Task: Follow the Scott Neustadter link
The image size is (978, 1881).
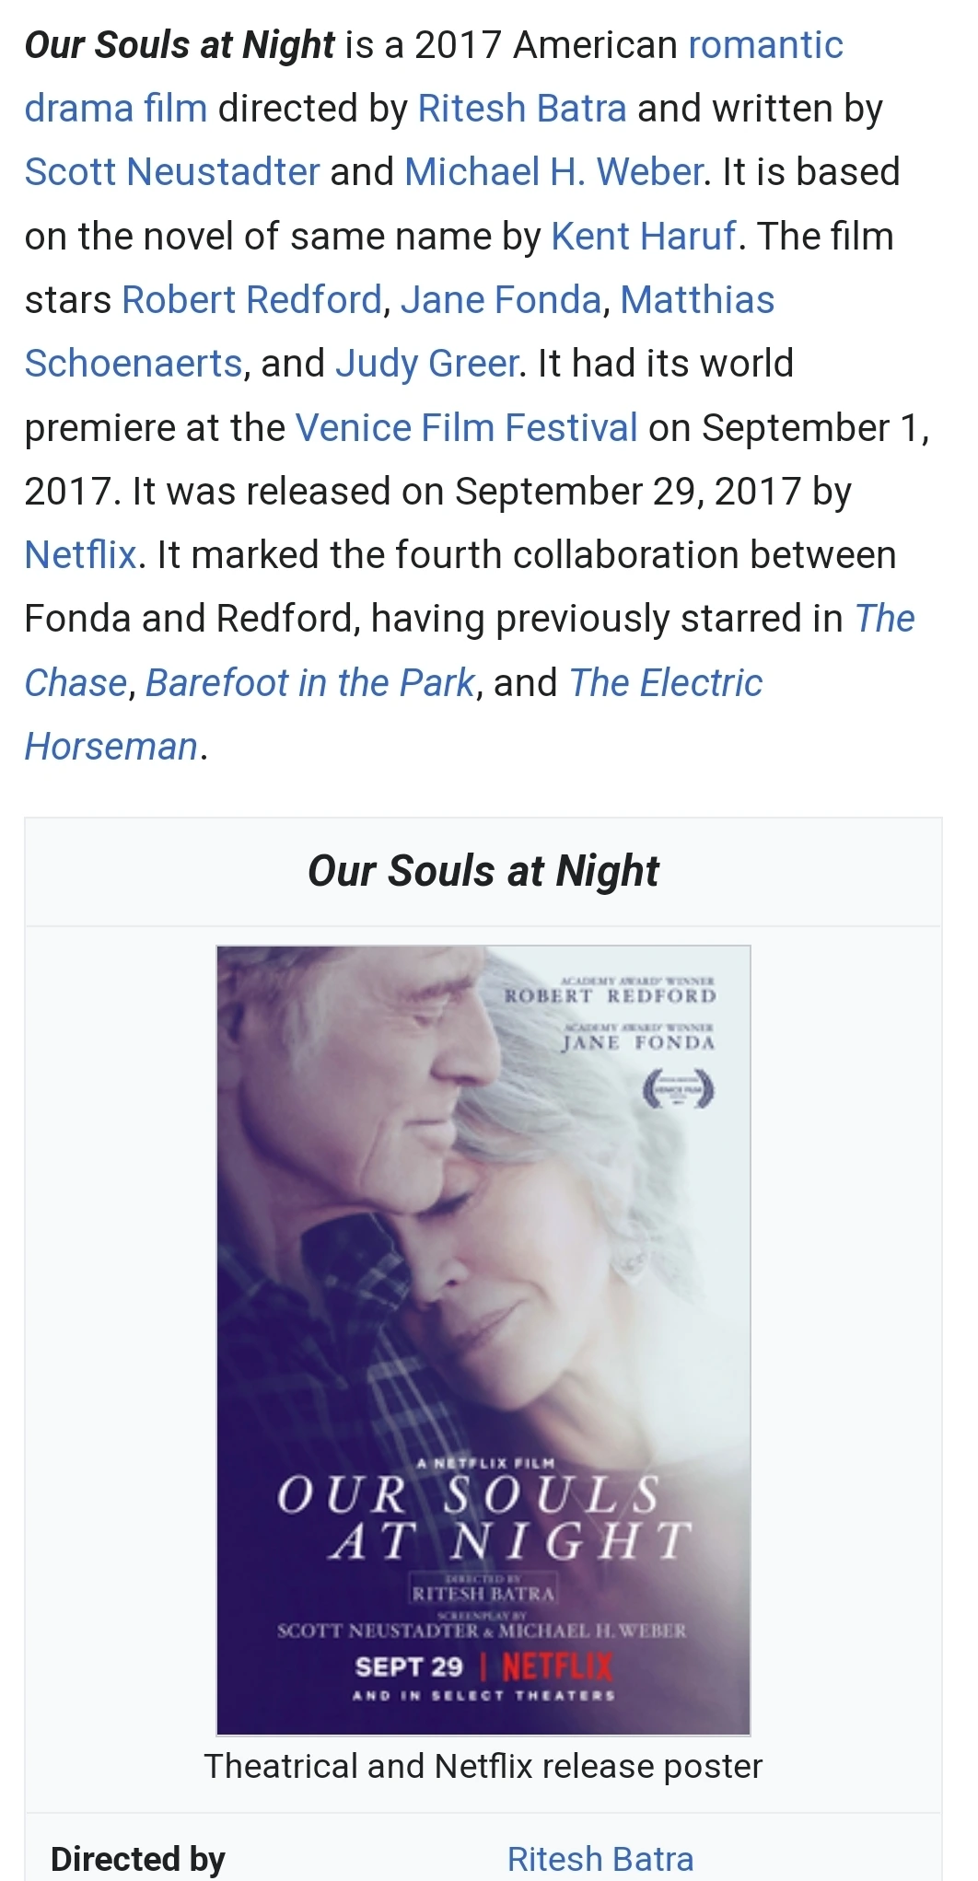Action: 172,172
